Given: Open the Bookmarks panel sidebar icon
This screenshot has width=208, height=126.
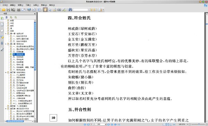Looking at the screenshot, I should pos(2,18).
